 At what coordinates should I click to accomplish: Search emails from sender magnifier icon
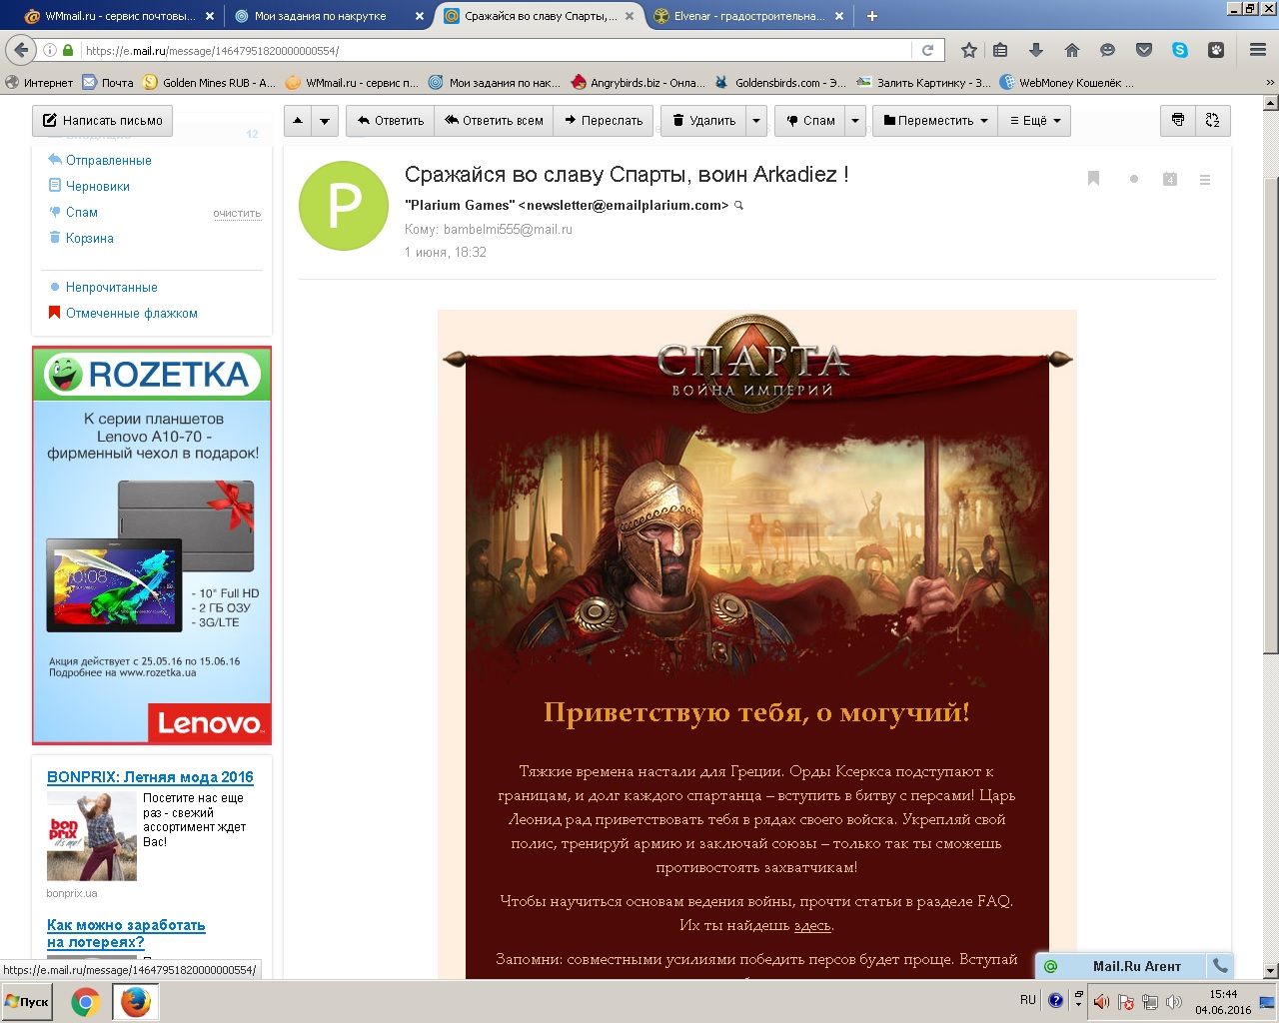739,205
